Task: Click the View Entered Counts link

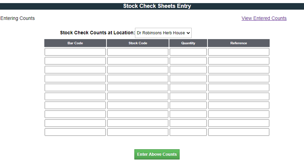Action: [264, 18]
